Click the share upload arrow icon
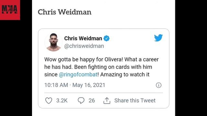 pyautogui.click(x=107, y=101)
